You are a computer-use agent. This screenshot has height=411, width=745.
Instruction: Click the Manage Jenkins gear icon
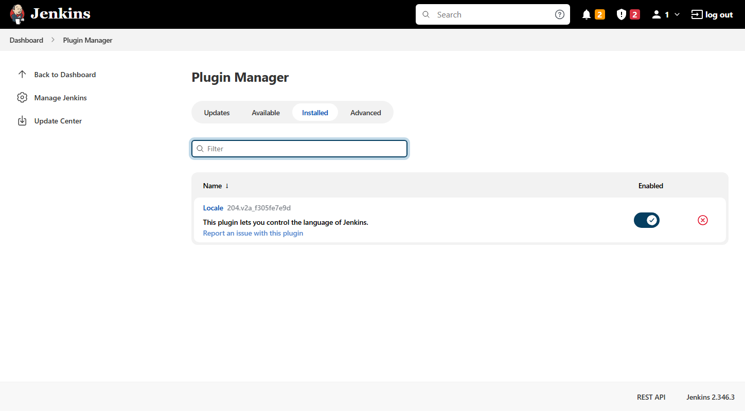(x=22, y=97)
